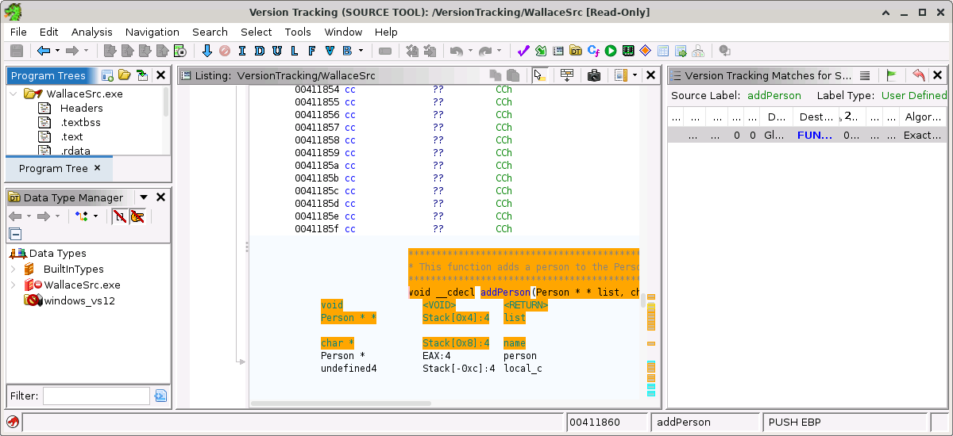Click the purple checkmark toolbar icon
The height and width of the screenshot is (436, 953).
[x=523, y=51]
